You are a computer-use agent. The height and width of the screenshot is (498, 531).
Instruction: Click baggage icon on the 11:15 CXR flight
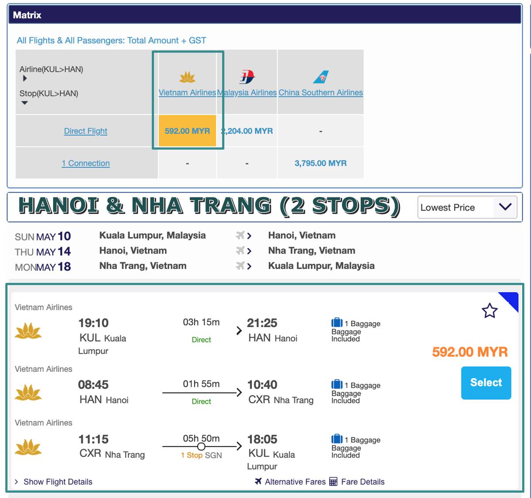pyautogui.click(x=337, y=439)
